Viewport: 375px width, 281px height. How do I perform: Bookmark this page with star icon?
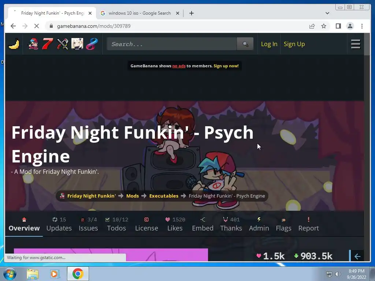(324, 26)
